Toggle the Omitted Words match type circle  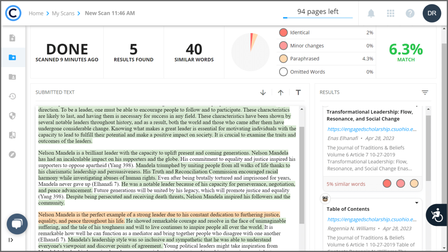click(x=283, y=72)
